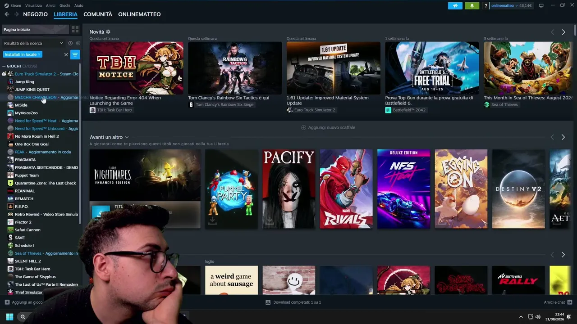Image resolution: width=577 pixels, height=324 pixels.
Task: Sort the game list by recent activity clock
Action: (70, 43)
